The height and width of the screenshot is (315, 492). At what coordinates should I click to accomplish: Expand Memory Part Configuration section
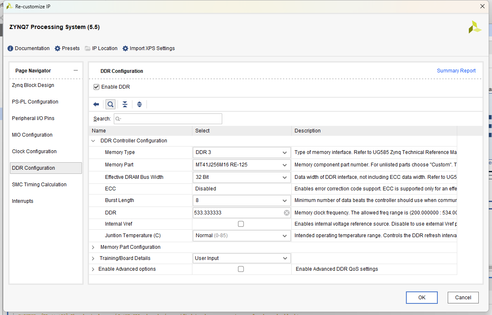click(93, 247)
